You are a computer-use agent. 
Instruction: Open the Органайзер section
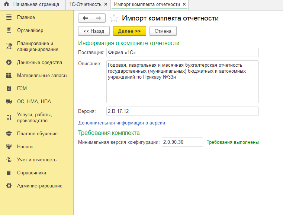[x=30, y=31]
